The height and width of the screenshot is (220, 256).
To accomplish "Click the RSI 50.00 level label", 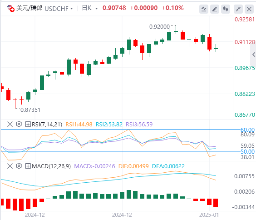I will [247, 152].
